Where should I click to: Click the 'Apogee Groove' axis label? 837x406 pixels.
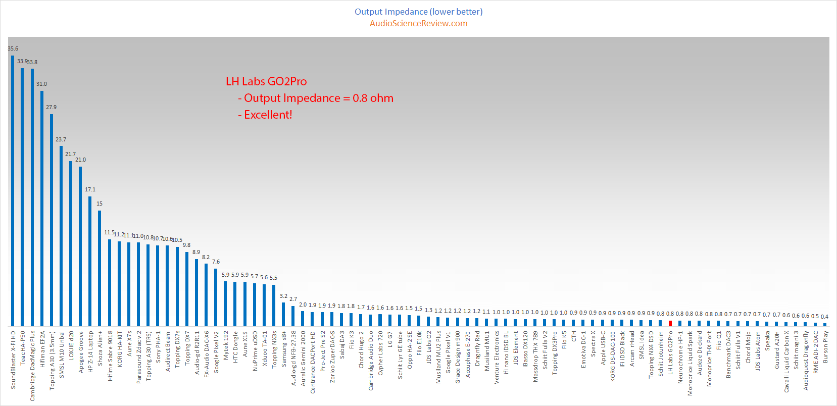[81, 352]
